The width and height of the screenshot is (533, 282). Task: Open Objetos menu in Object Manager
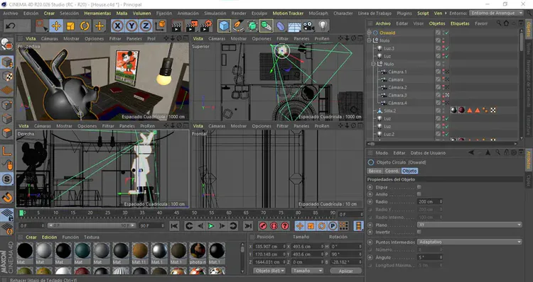pos(437,23)
